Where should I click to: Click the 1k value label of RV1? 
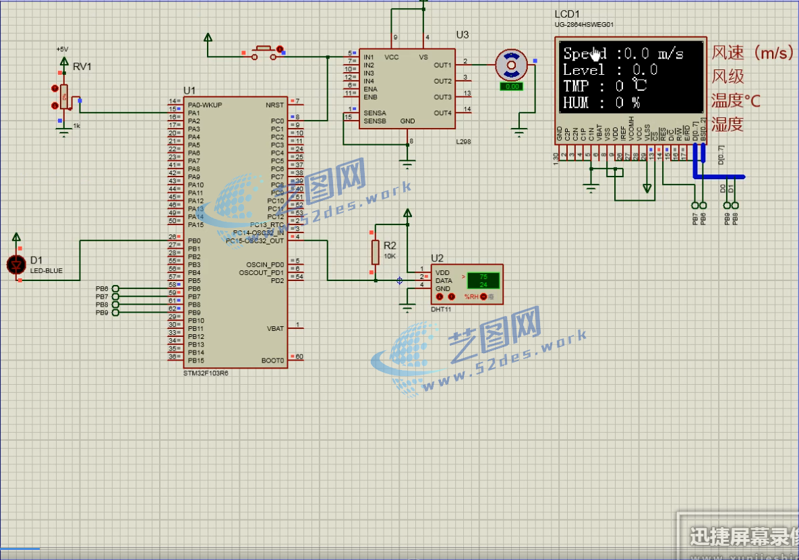point(76,126)
